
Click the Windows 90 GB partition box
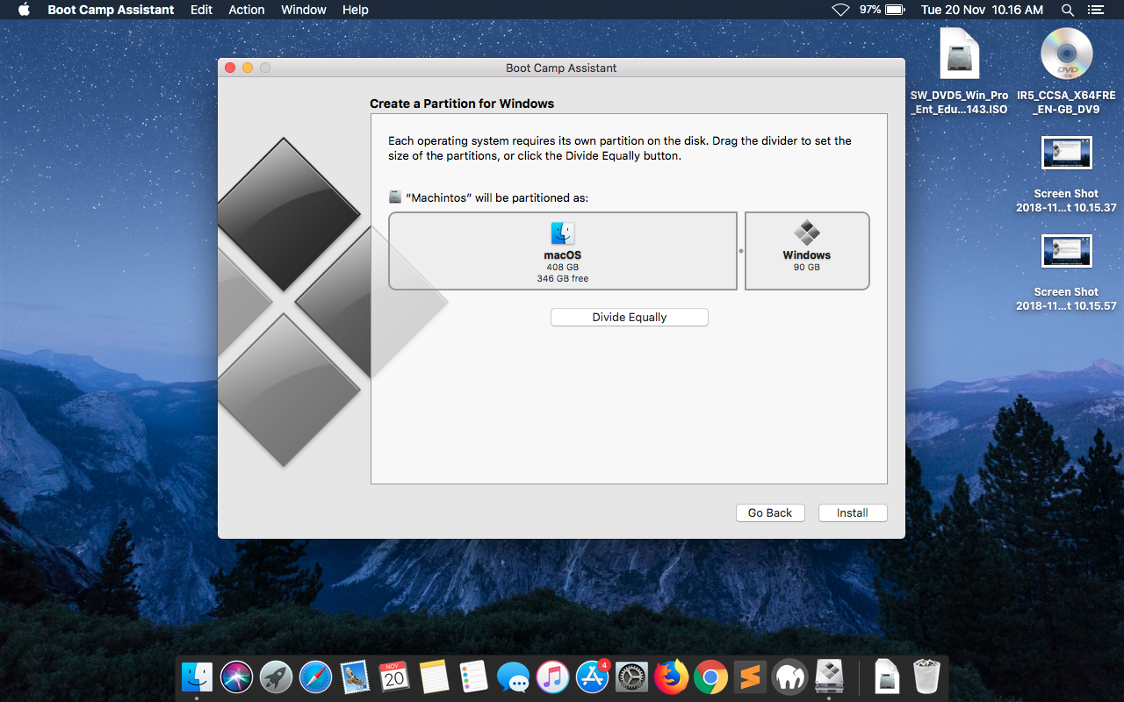coord(807,251)
